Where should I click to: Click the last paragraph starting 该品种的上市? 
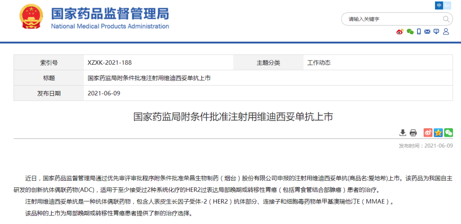click(x=109, y=213)
